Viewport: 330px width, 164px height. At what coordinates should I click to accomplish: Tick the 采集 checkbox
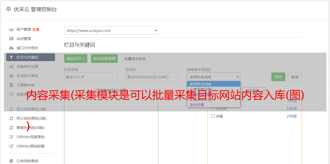[x=213, y=116]
